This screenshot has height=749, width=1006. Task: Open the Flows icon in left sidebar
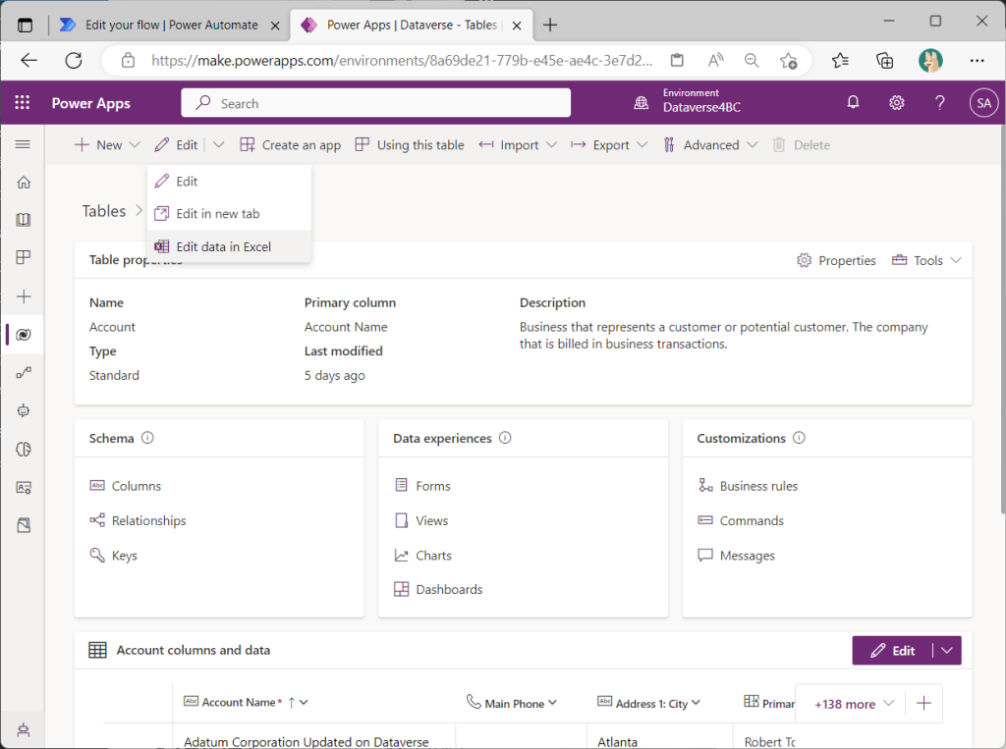click(24, 373)
